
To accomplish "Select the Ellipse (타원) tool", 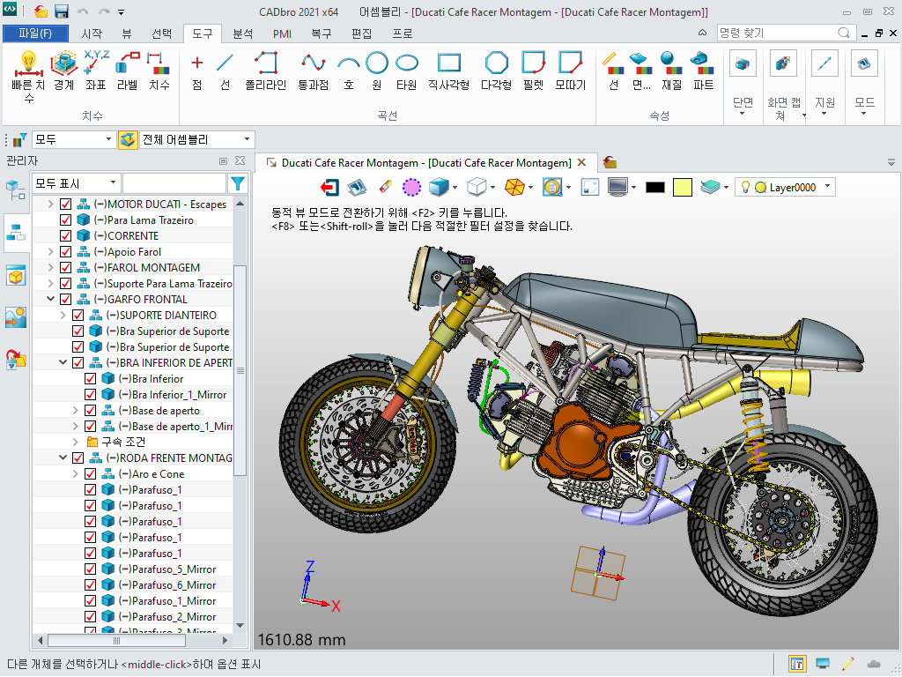I will coord(407,71).
